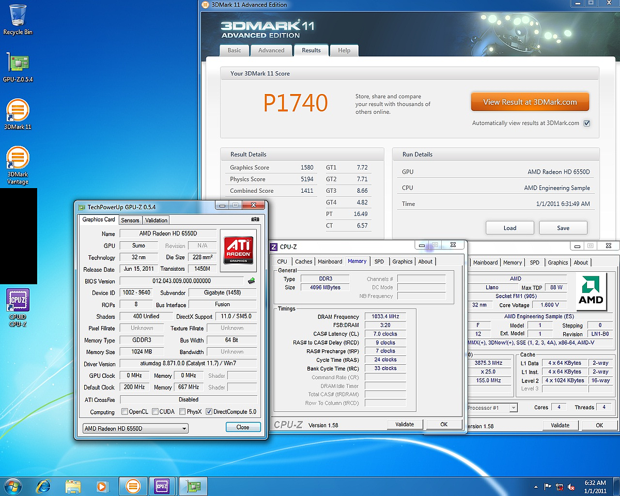The image size is (620, 496).
Task: Toggle automatically view results at 3DMark.com
Action: 586,123
